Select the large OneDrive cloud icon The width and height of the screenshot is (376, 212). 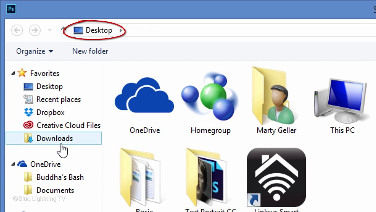tap(145, 96)
